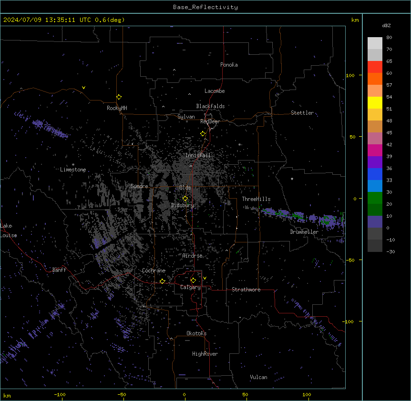Click the ThreeHills label

(x=256, y=199)
